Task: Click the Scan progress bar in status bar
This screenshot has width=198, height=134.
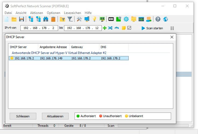Action: click(x=153, y=126)
